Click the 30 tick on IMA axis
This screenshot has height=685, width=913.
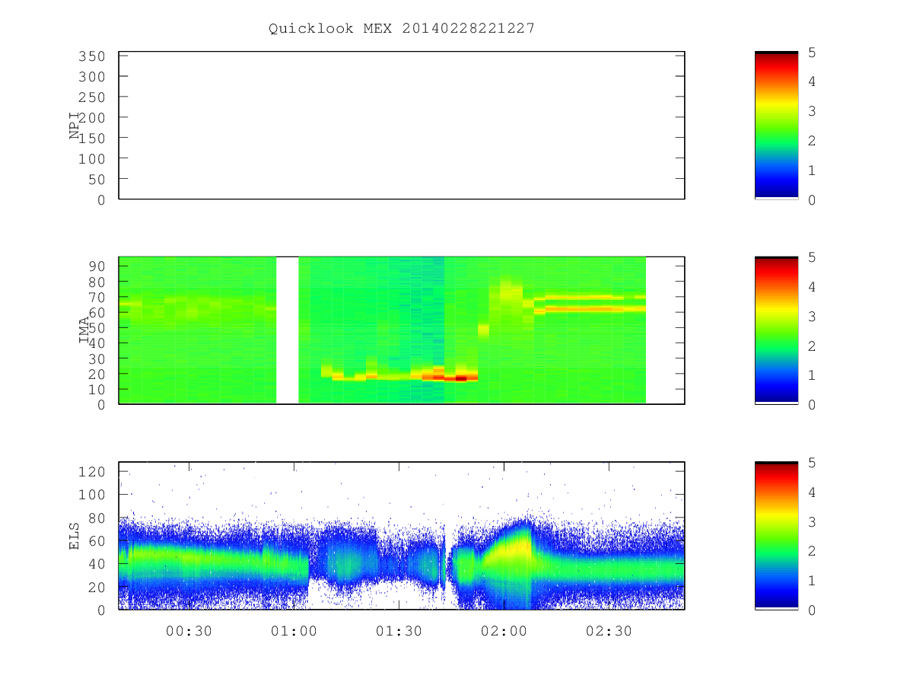coord(96,358)
